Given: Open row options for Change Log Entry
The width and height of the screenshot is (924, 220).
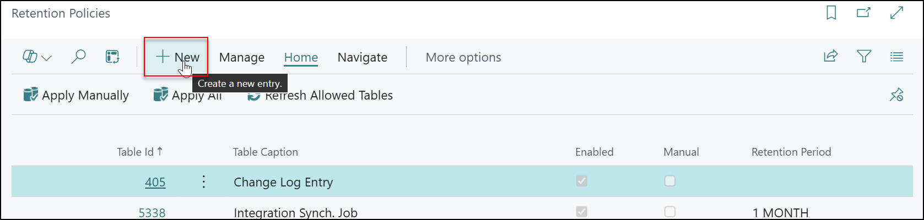Looking at the screenshot, I should (x=204, y=182).
